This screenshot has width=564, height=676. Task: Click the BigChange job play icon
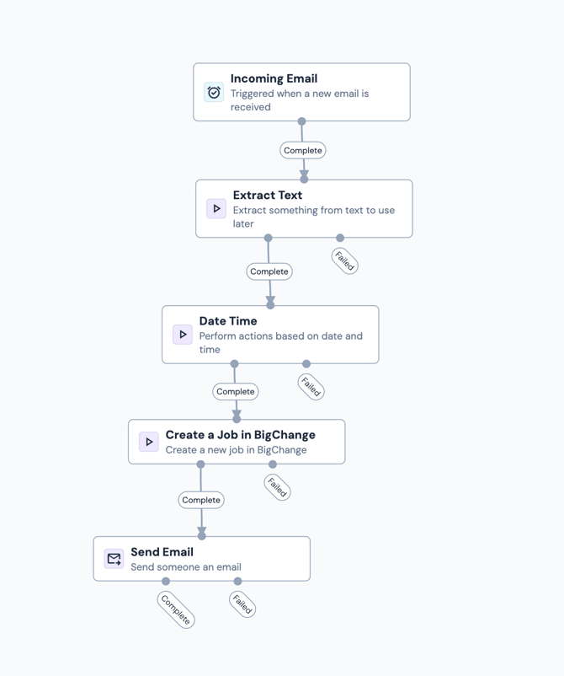pos(149,442)
